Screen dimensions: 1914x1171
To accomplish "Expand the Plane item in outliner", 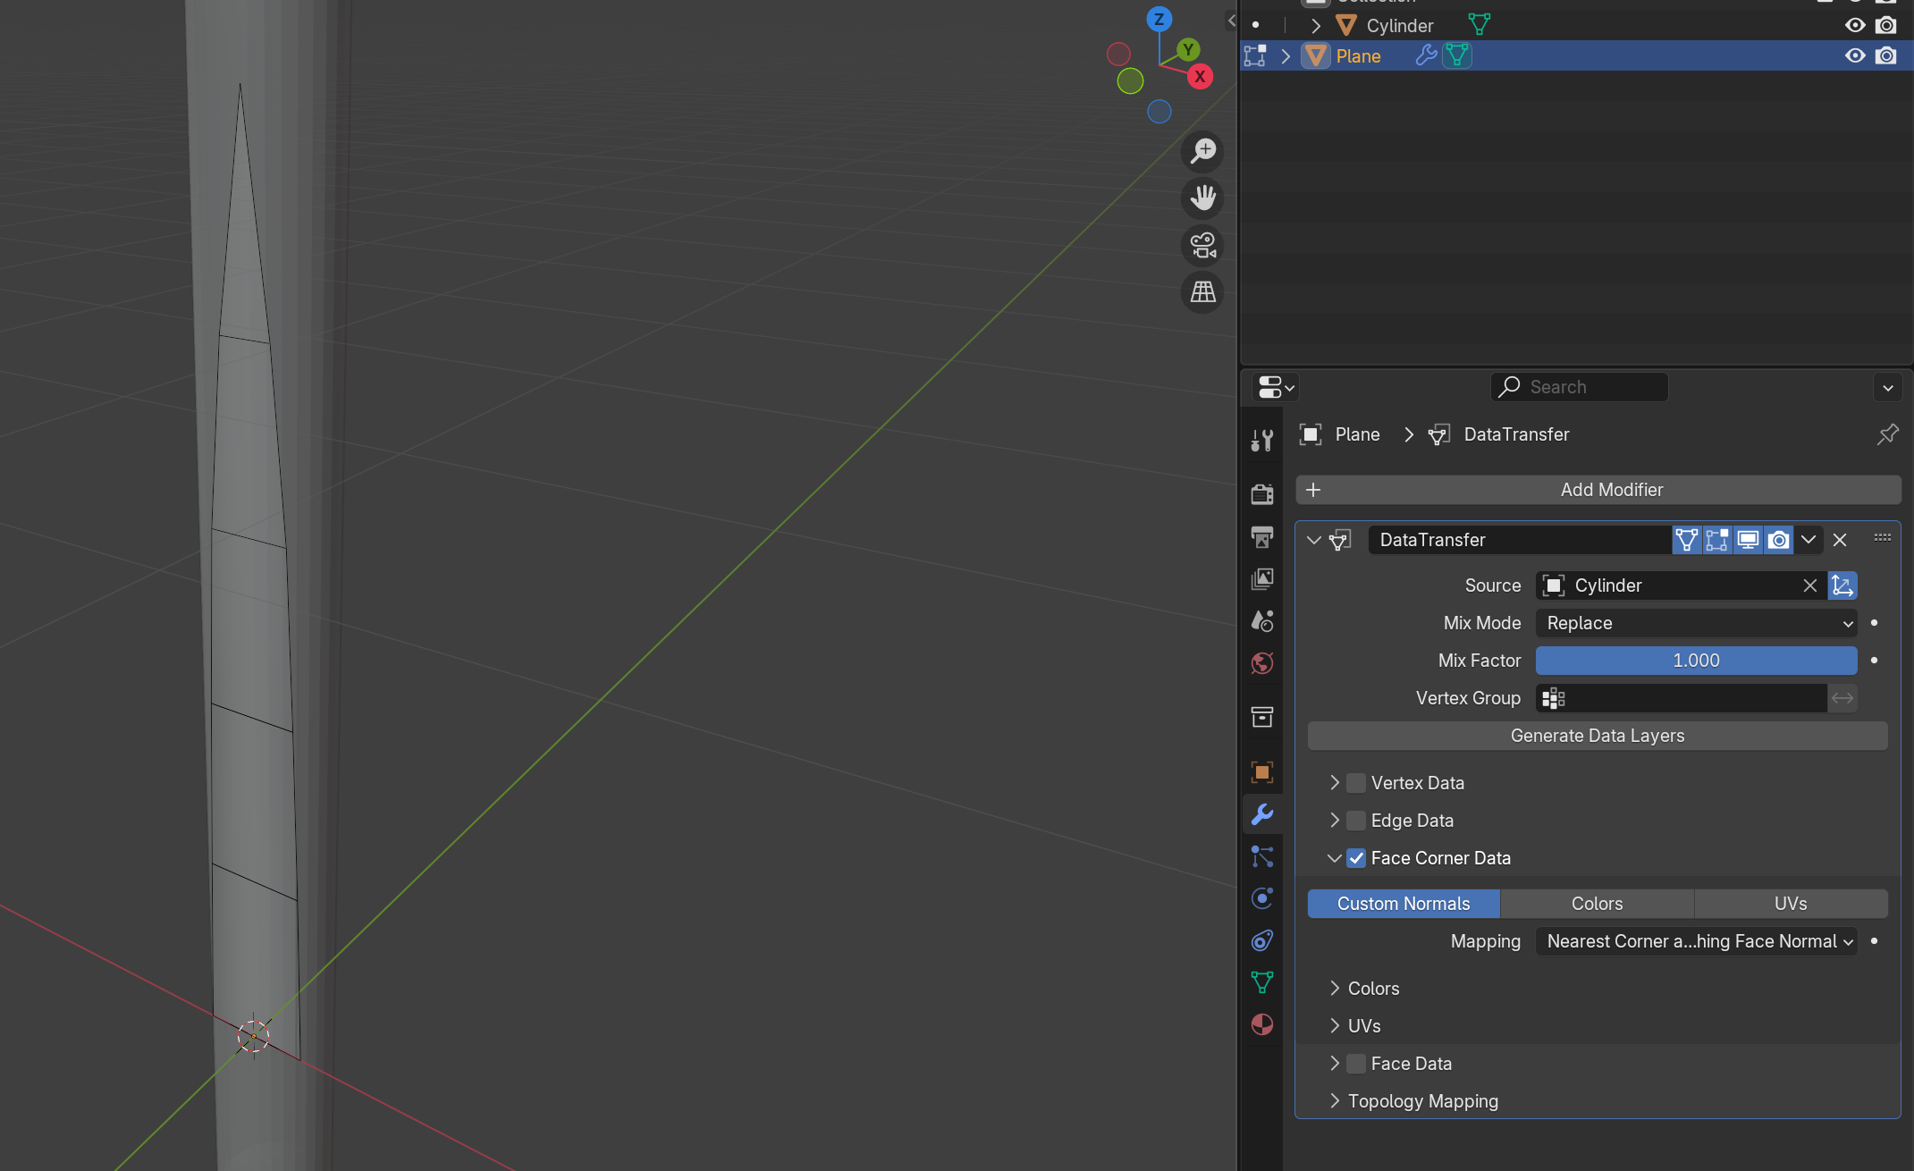I will (1286, 56).
